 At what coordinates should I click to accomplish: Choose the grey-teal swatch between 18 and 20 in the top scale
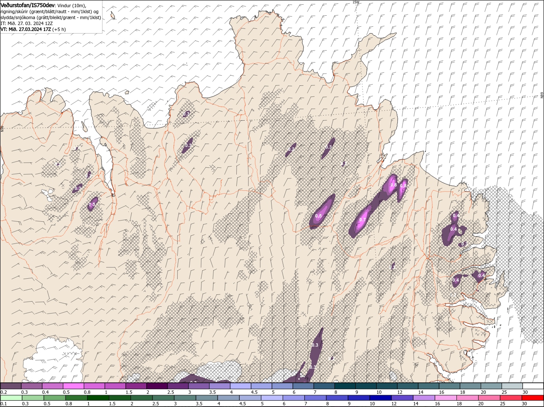470,386
